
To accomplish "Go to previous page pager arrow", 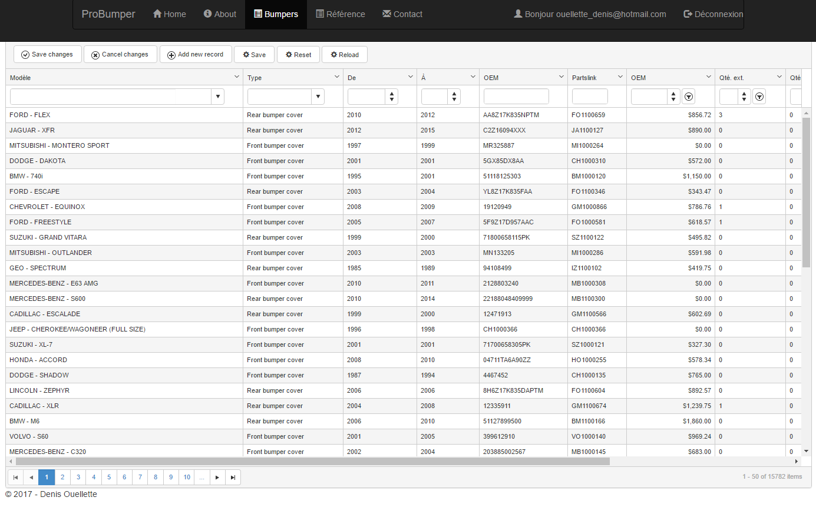I will (x=31, y=477).
